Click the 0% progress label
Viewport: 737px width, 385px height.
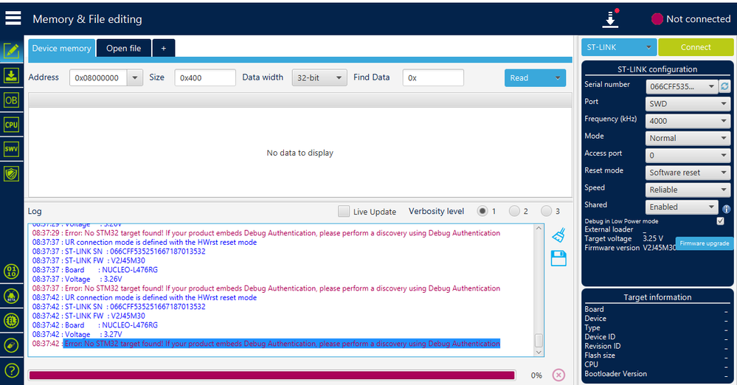click(x=536, y=375)
